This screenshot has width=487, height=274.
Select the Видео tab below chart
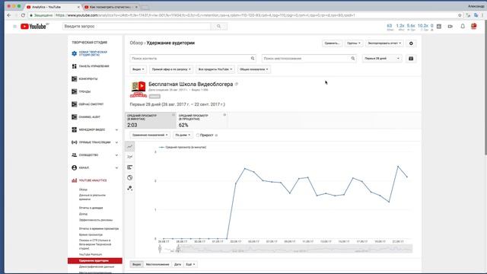pos(137,264)
